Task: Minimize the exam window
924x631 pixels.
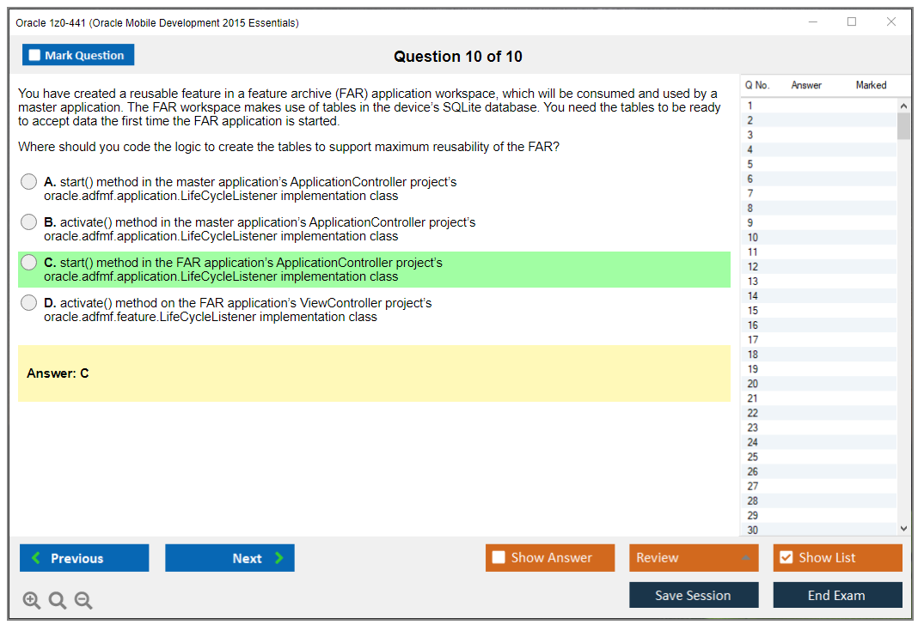Action: coord(812,21)
